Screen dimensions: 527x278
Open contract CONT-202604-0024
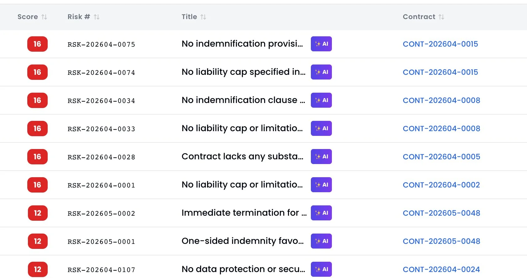441,270
